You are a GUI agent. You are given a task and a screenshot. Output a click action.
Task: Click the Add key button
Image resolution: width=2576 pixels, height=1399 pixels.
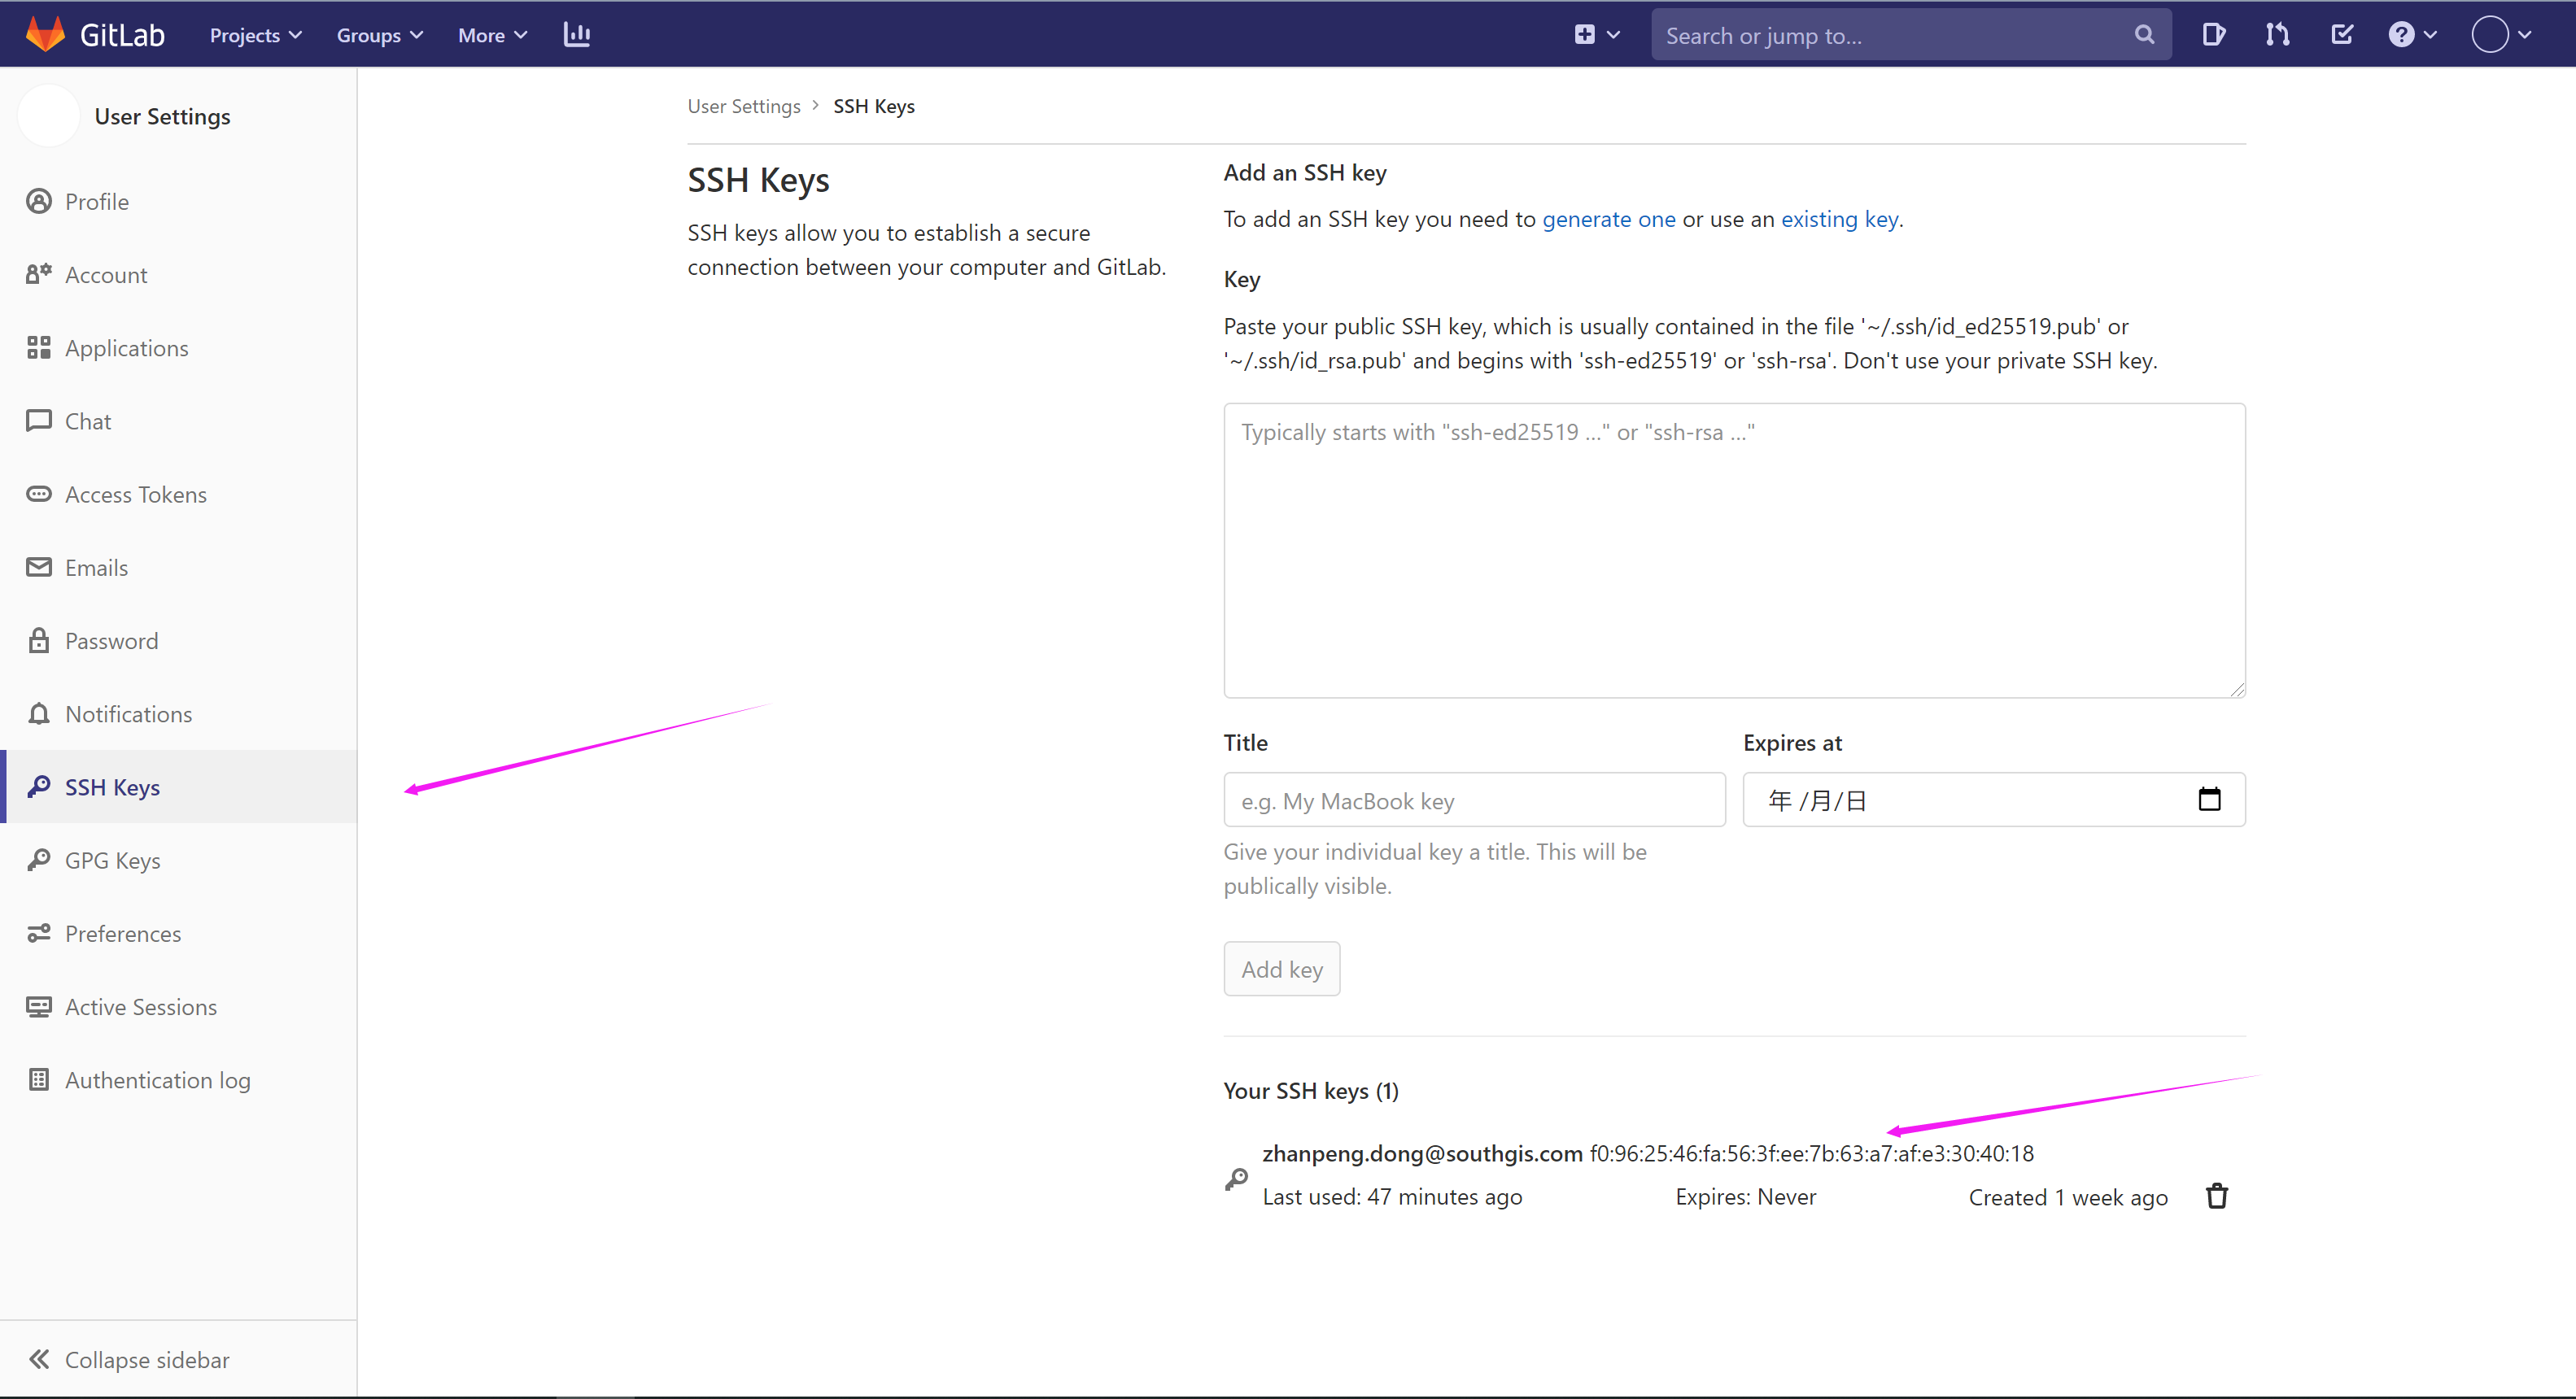pyautogui.click(x=1281, y=969)
